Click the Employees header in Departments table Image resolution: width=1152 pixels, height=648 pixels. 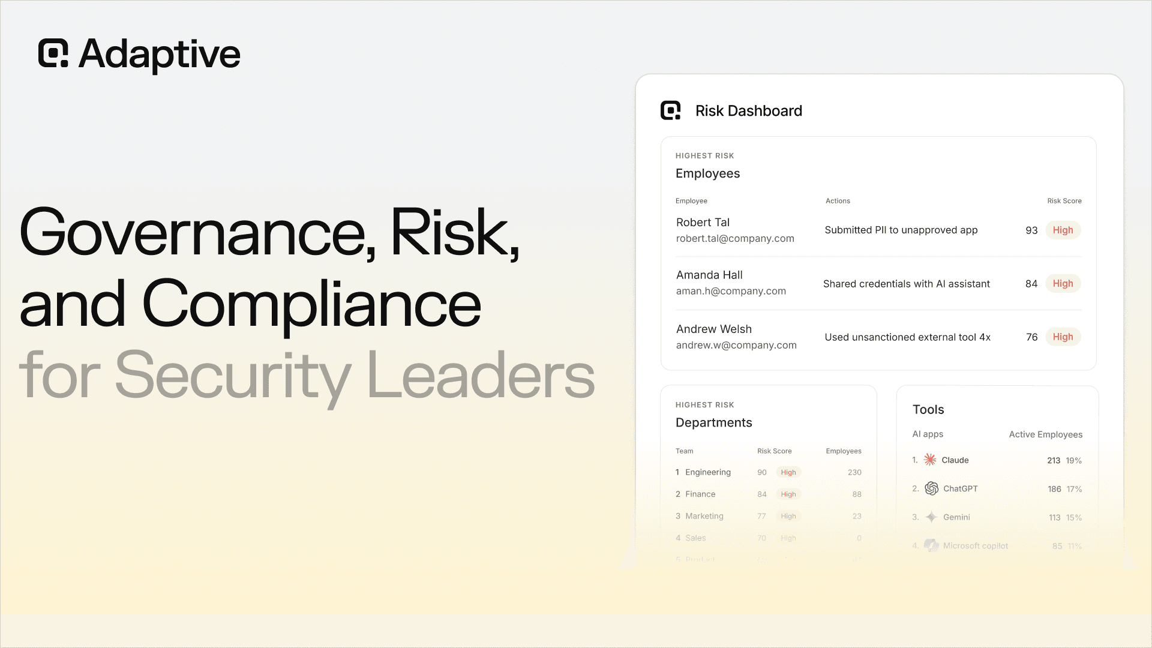point(843,451)
